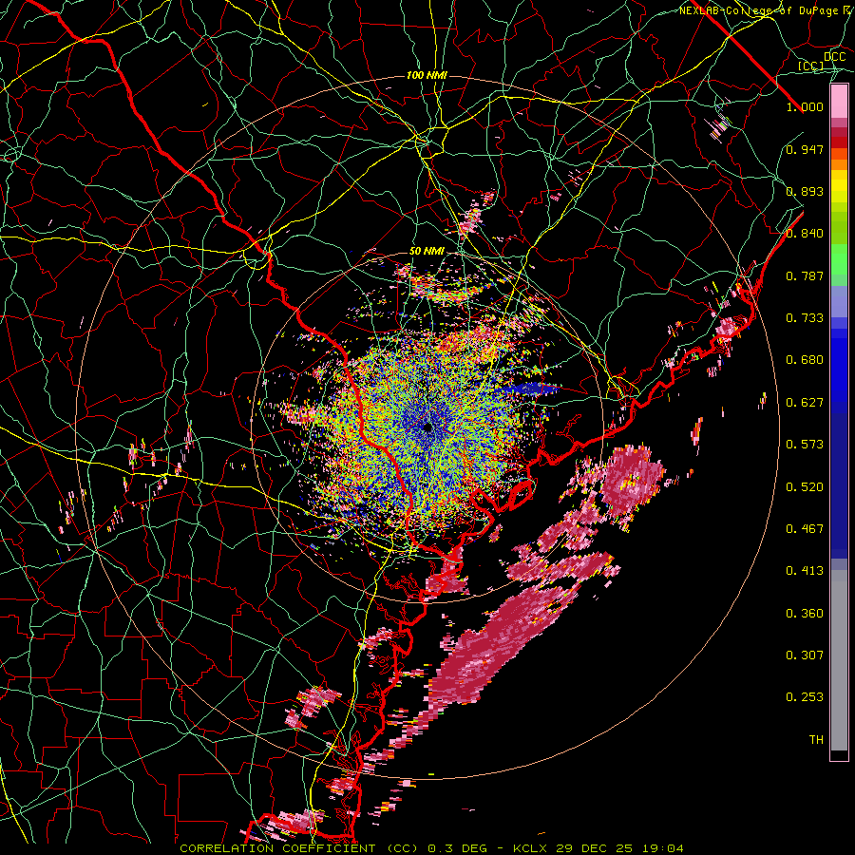This screenshot has width=855, height=855.
Task: Pick the light pink top color bar segment
Action: coord(839,102)
